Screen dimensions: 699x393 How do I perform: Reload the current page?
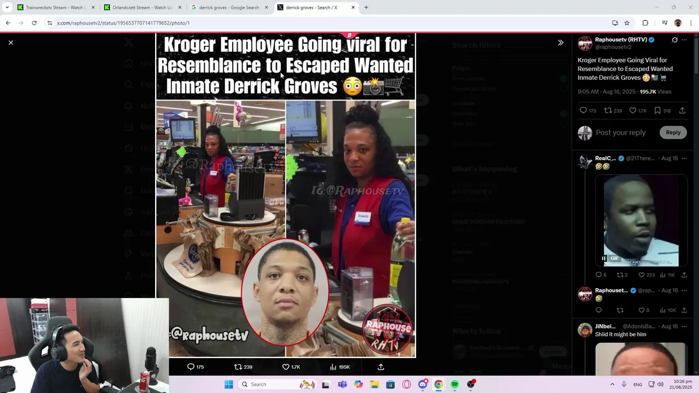(34, 23)
